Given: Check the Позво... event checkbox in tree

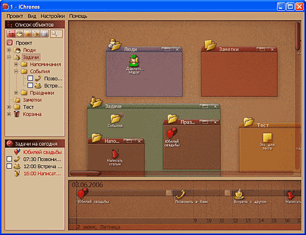Looking at the screenshot, I should coord(31,78).
